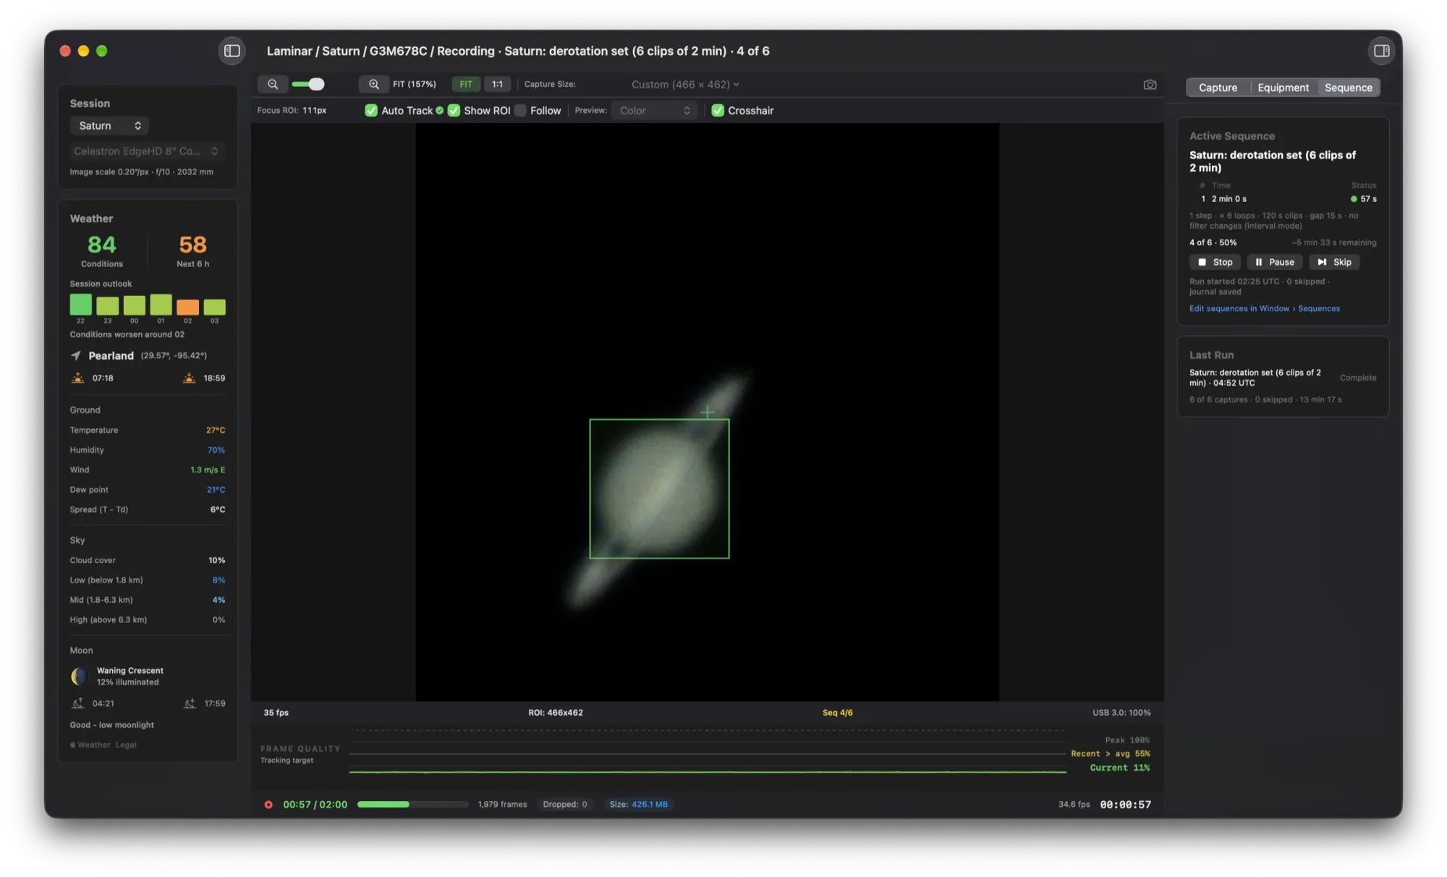The height and width of the screenshot is (877, 1447).
Task: Open the Saturn session dropdown
Action: (x=109, y=125)
